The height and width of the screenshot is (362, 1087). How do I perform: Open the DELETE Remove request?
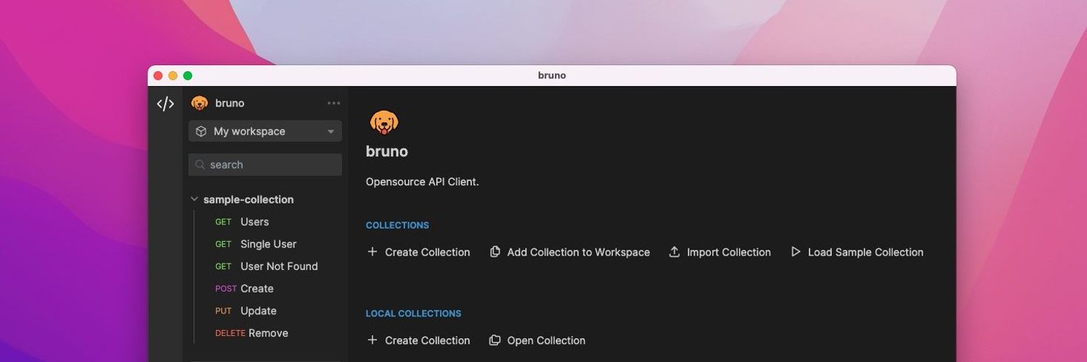click(267, 333)
